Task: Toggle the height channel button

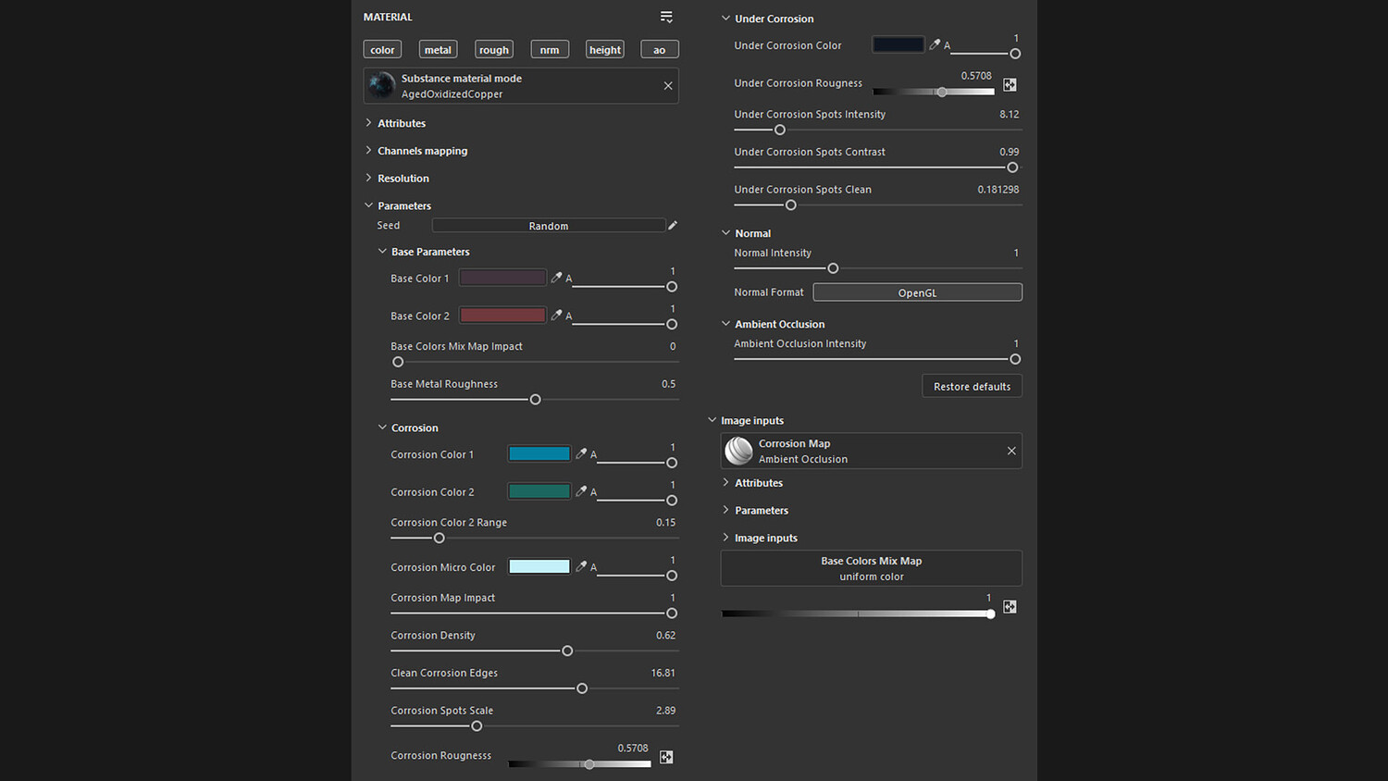Action: [605, 50]
